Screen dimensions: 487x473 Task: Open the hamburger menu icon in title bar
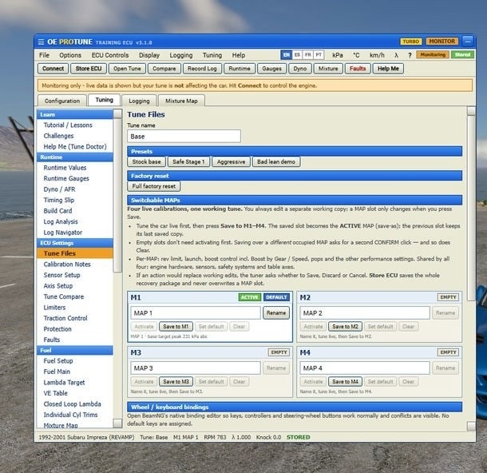(x=41, y=42)
